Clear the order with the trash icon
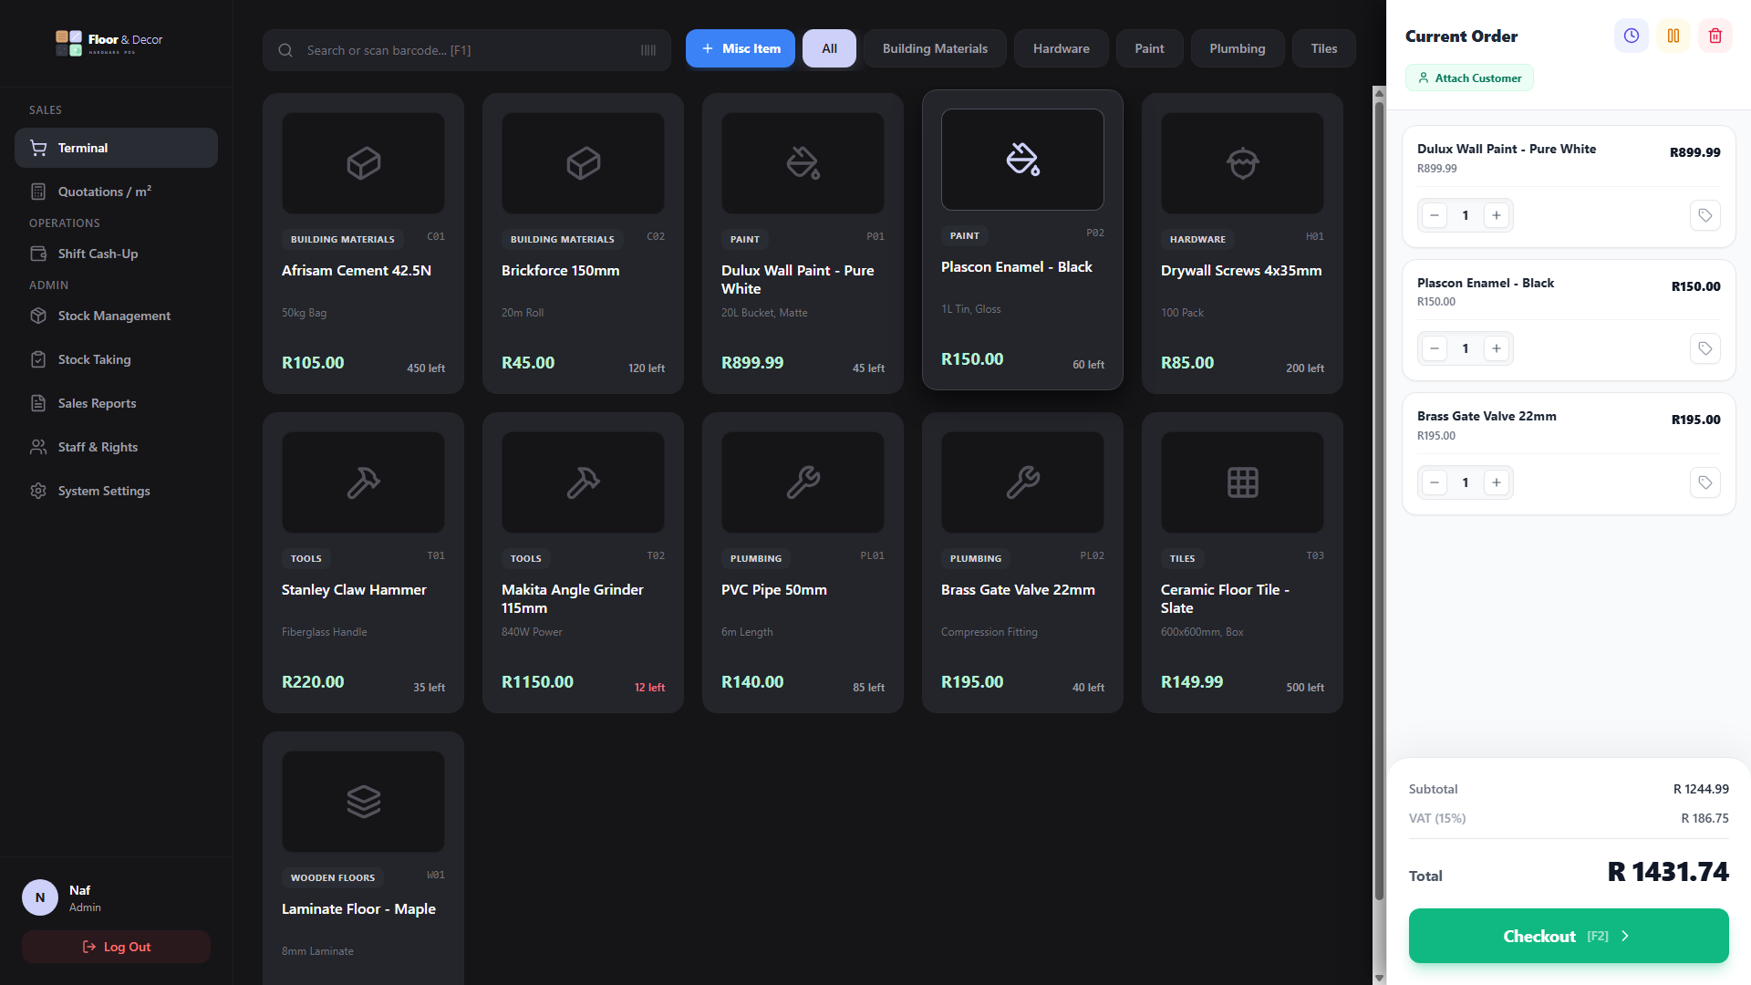 [1715, 36]
